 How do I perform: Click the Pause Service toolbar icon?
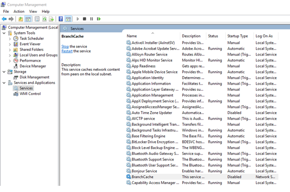91,19
